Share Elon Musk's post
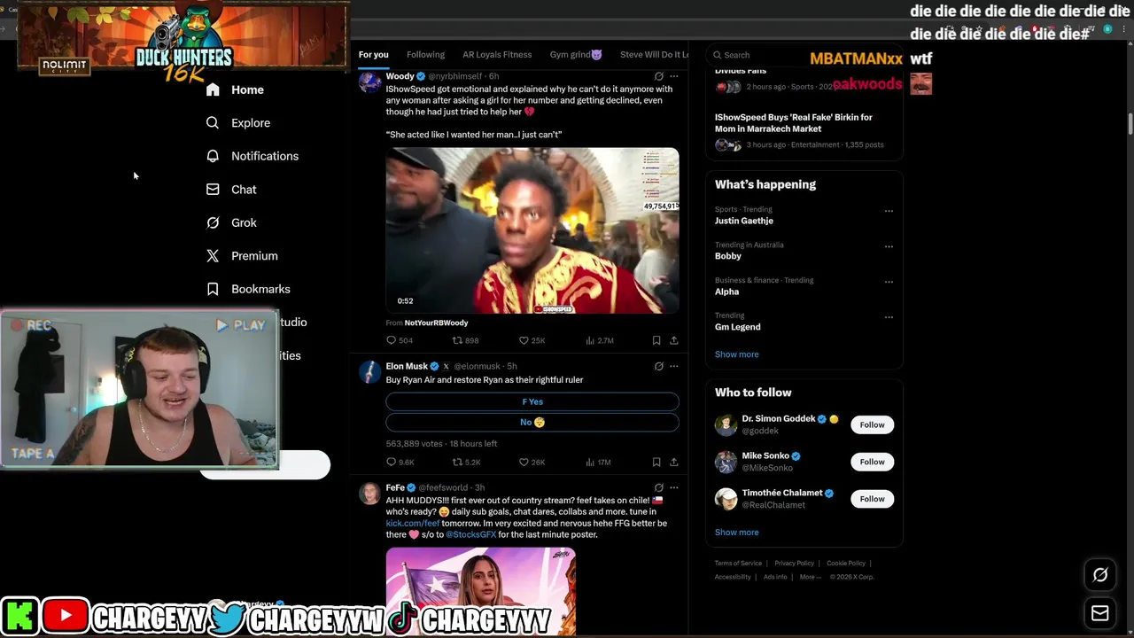1134x638 pixels. tap(674, 462)
